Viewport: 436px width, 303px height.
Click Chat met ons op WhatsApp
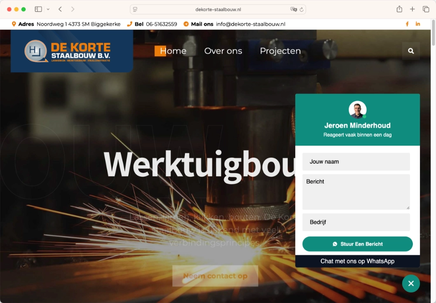tap(357, 261)
